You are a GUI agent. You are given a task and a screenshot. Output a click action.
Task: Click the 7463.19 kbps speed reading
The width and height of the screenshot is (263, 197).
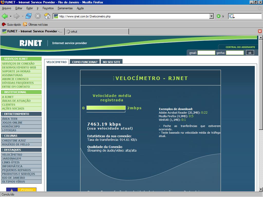point(104,124)
